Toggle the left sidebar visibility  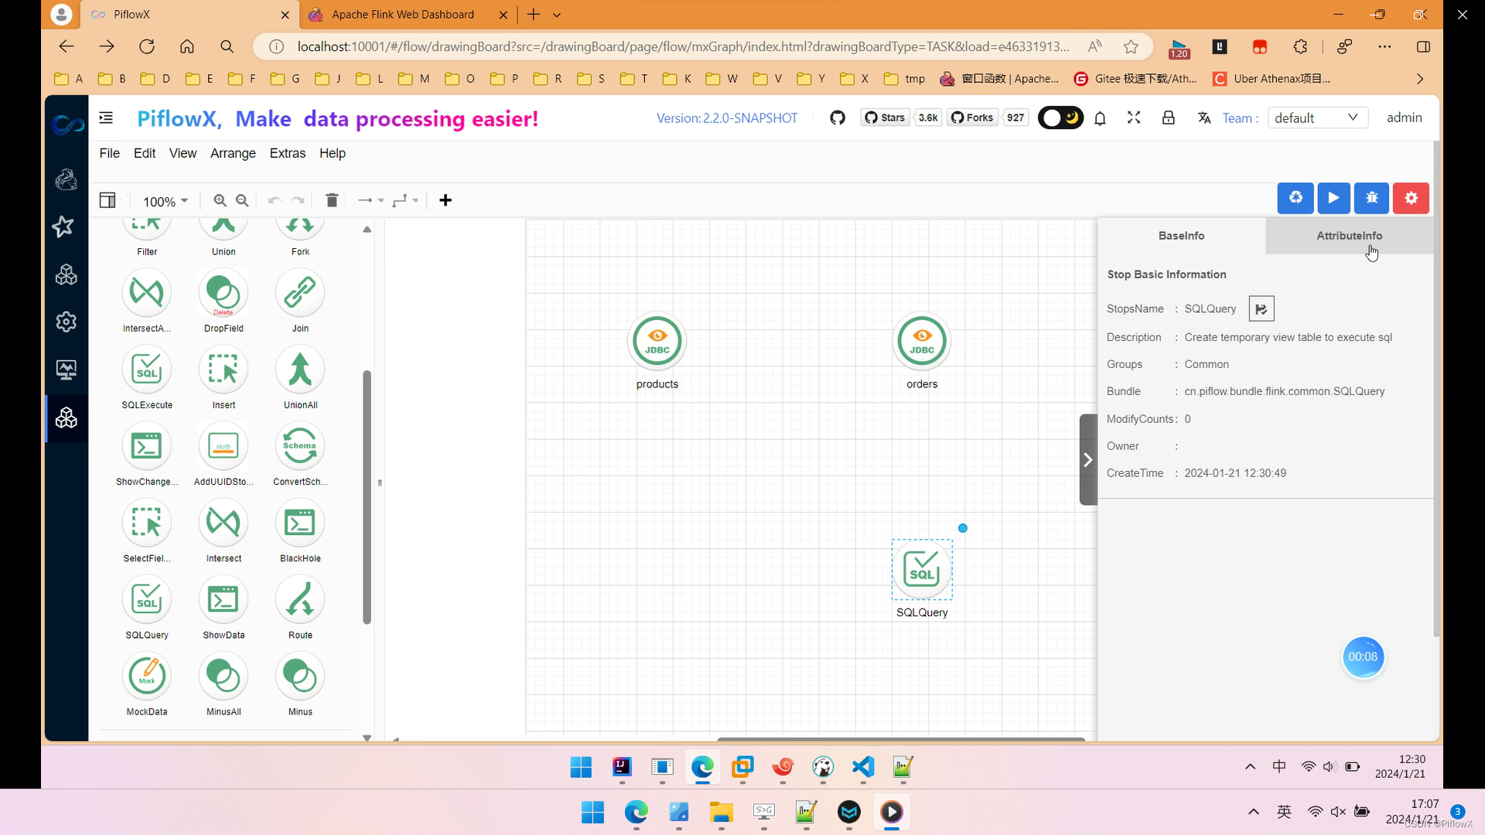(107, 199)
